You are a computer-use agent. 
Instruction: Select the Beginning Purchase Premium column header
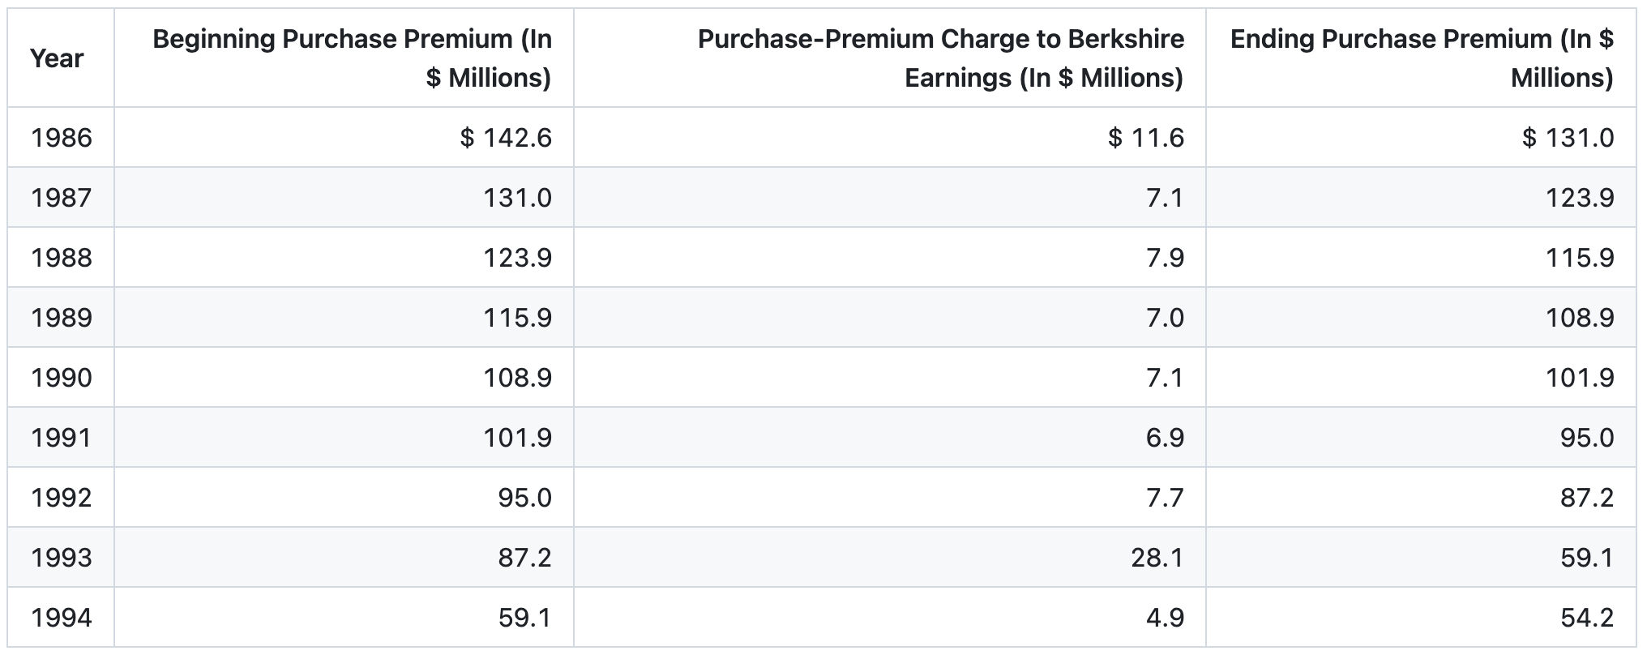pyautogui.click(x=352, y=58)
